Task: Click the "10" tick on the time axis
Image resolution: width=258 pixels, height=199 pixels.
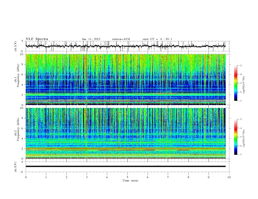Action: [229, 177]
